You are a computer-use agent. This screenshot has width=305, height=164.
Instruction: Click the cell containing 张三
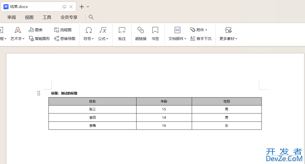[x=92, y=109]
